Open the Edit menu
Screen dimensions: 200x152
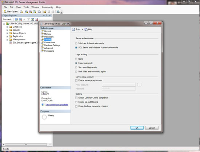tap(12, 7)
